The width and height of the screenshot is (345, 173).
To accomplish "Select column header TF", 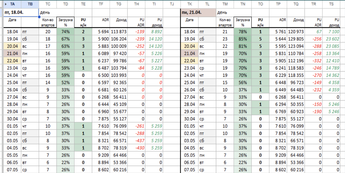I will 101,4.
